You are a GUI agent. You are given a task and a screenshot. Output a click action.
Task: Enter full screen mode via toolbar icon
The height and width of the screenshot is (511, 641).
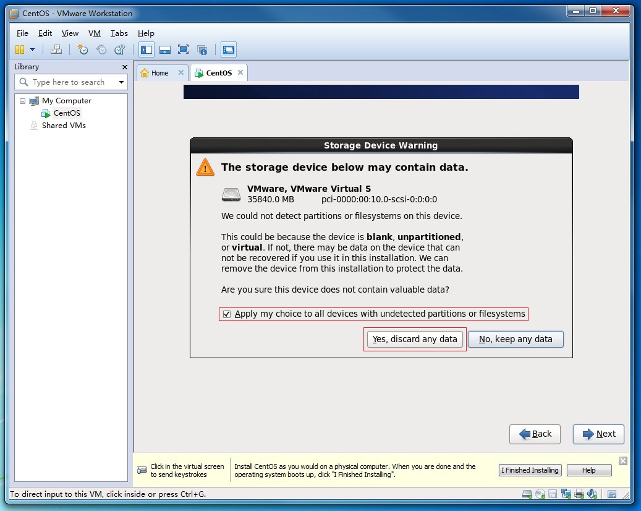(x=183, y=50)
